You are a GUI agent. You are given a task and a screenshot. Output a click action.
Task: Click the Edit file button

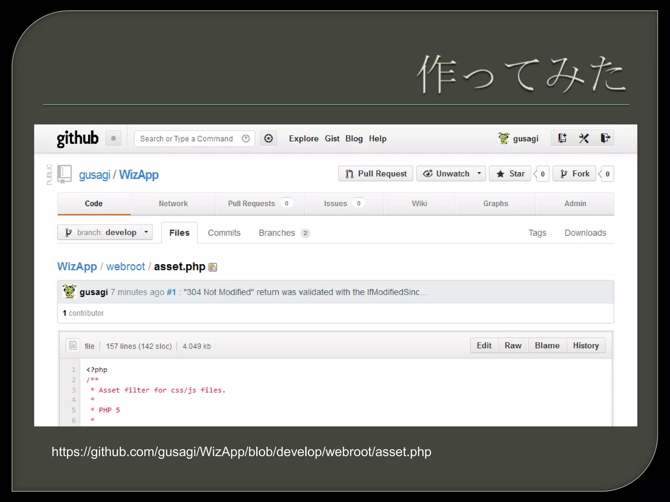coord(484,345)
